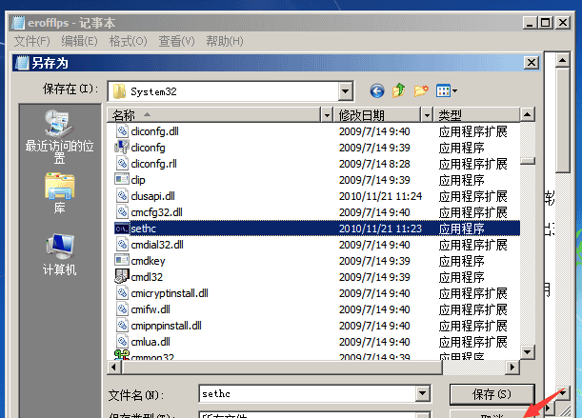Select the cmifw.dll file icon
The height and width of the screenshot is (418, 582).
point(122,309)
